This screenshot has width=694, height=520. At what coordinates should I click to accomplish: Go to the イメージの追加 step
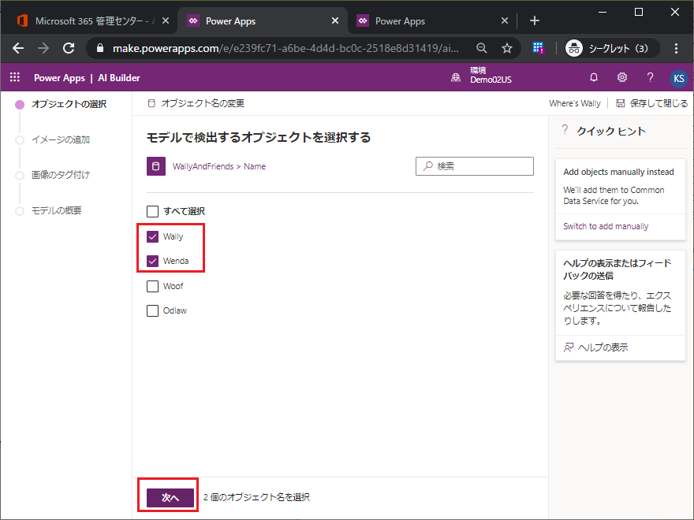tap(61, 139)
